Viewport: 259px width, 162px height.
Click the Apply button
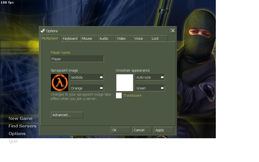[x=164, y=130]
